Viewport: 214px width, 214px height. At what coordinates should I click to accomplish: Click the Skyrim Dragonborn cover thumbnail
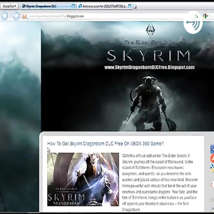(83, 179)
